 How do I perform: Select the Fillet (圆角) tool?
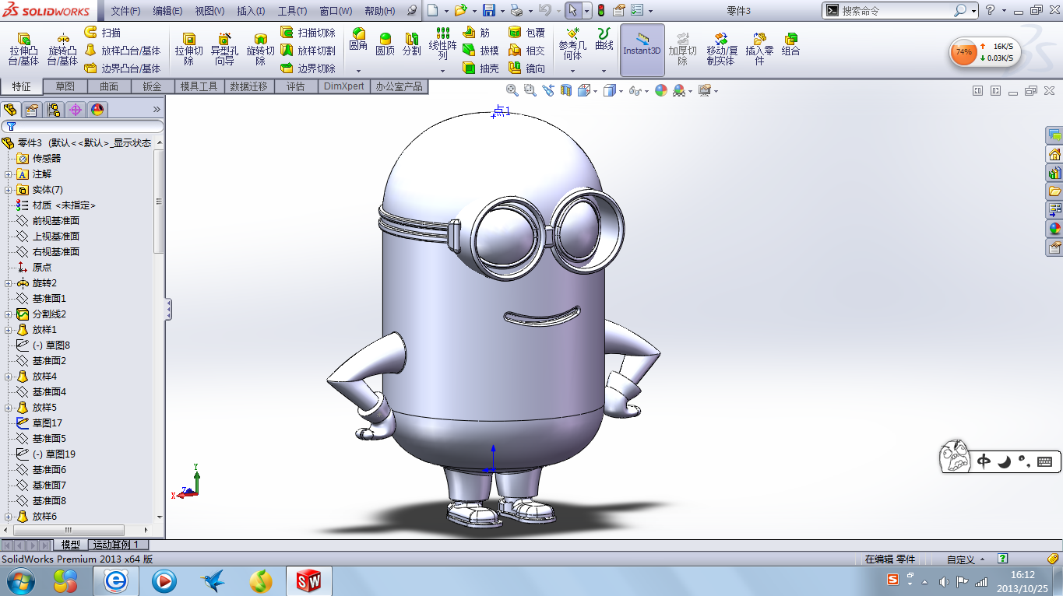358,40
